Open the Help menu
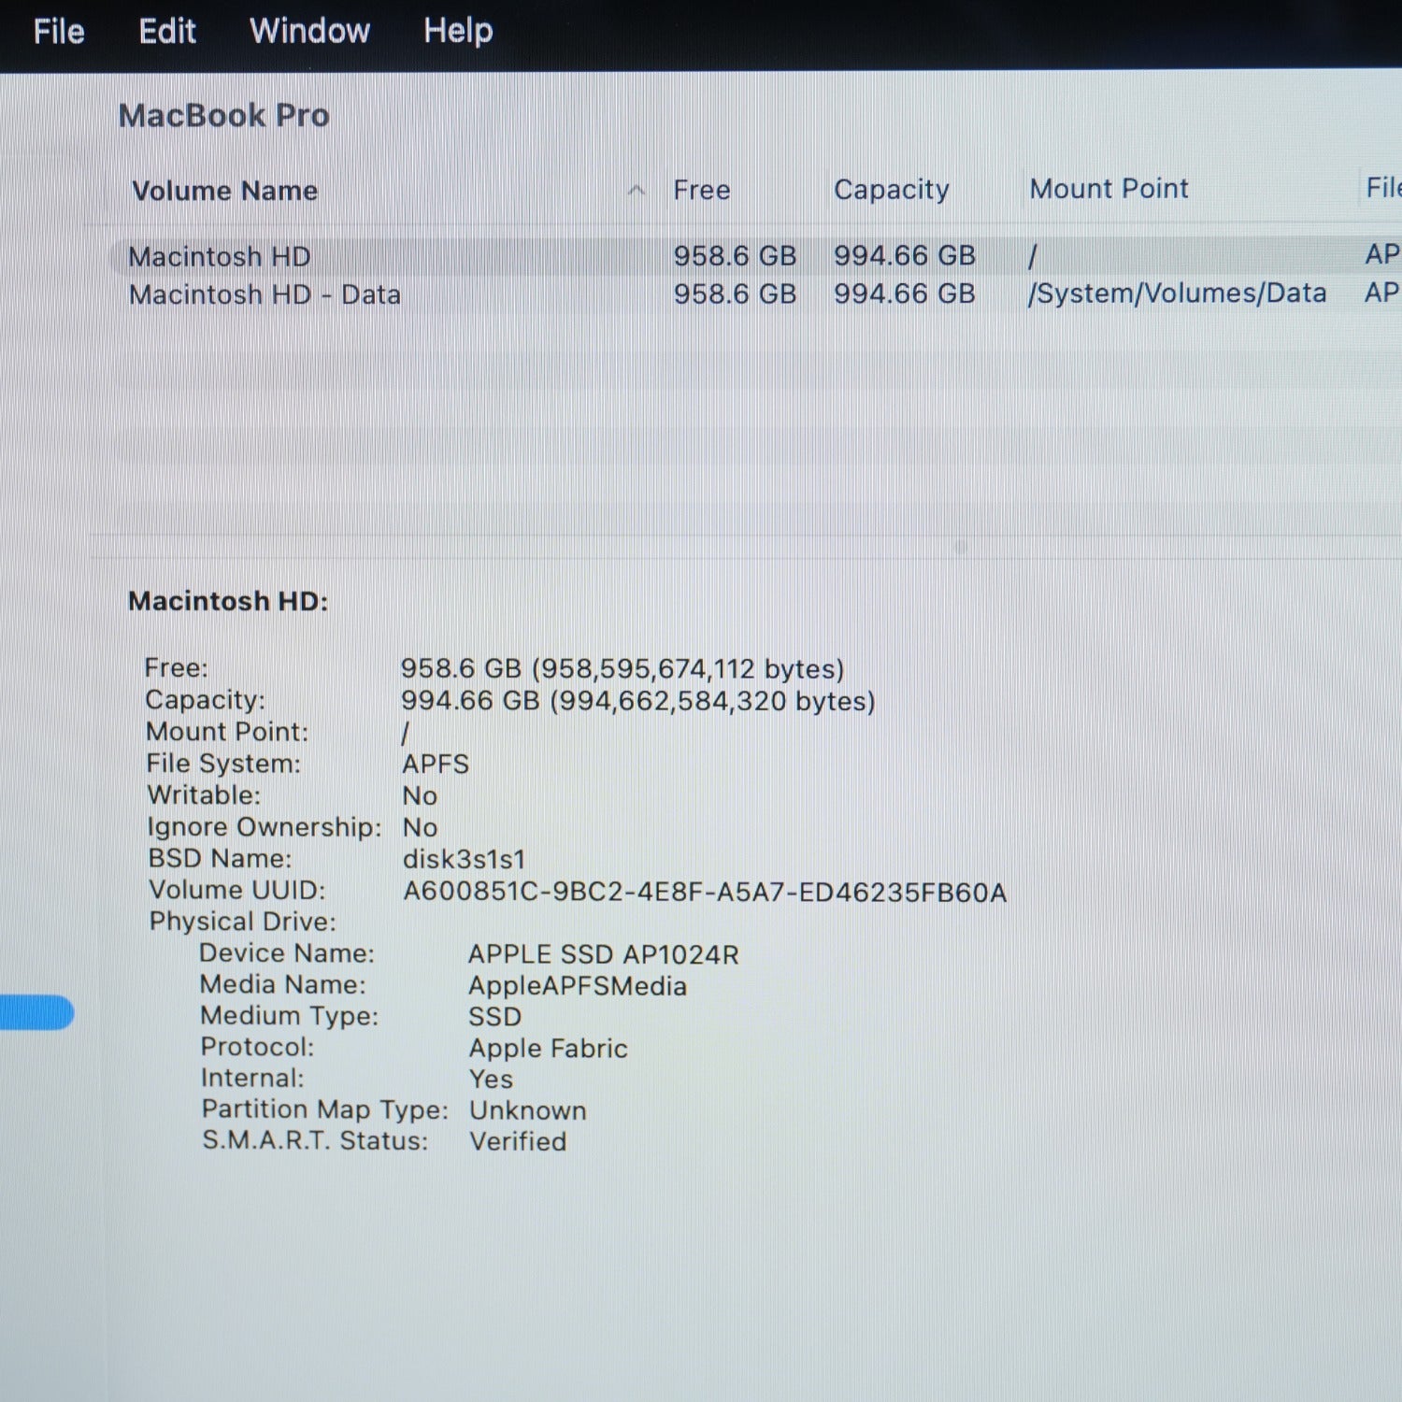This screenshot has height=1402, width=1402. click(458, 31)
